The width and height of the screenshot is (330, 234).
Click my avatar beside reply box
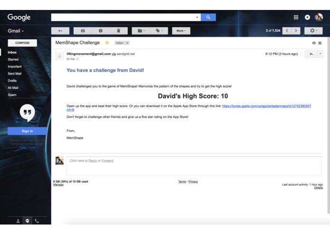point(59,161)
